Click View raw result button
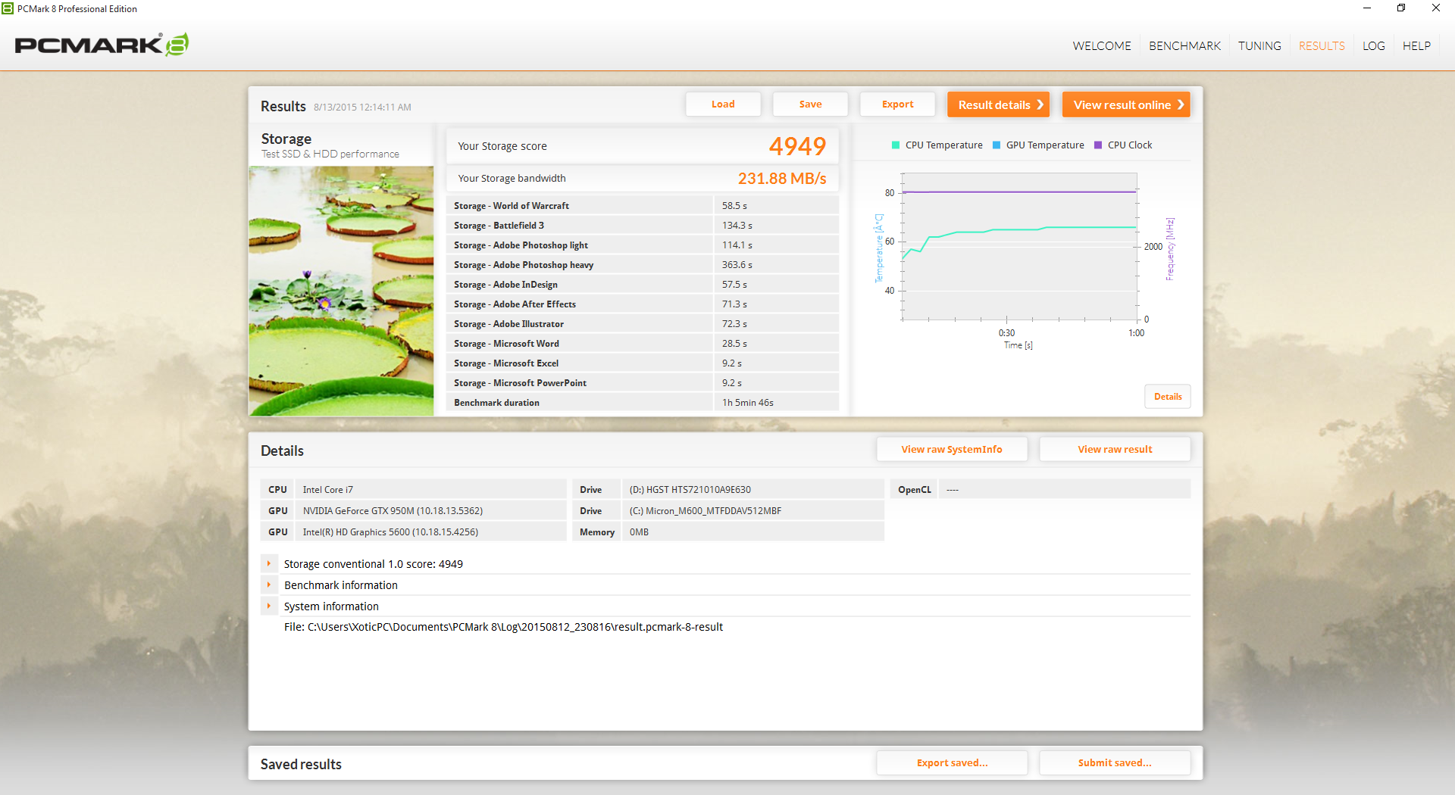1455x795 pixels. 1115,449
